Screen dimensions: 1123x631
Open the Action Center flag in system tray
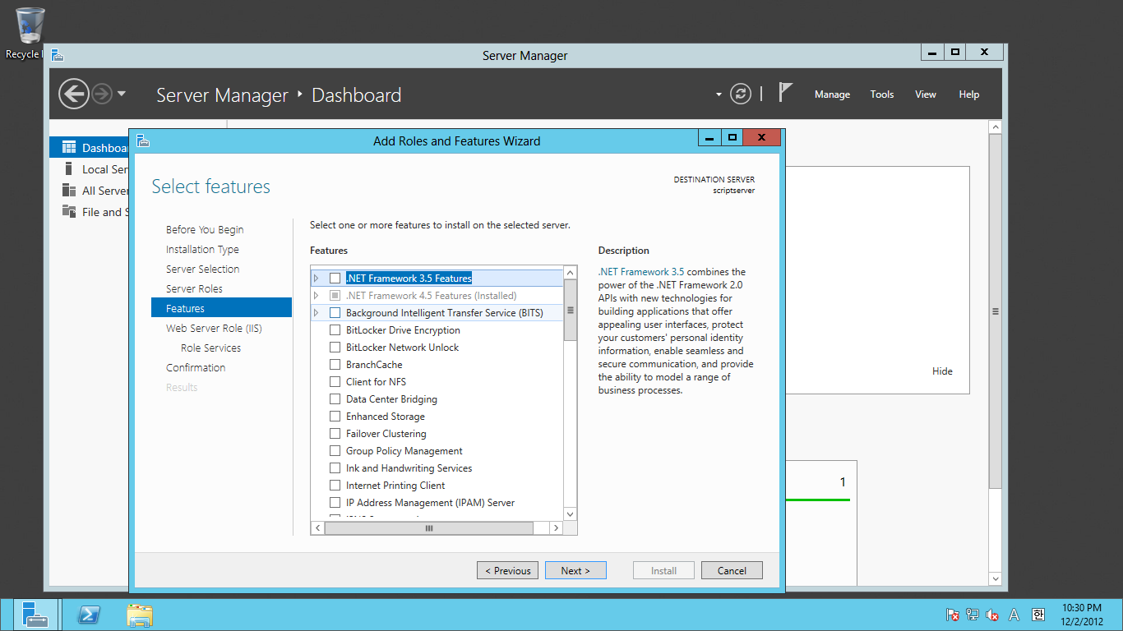point(953,615)
